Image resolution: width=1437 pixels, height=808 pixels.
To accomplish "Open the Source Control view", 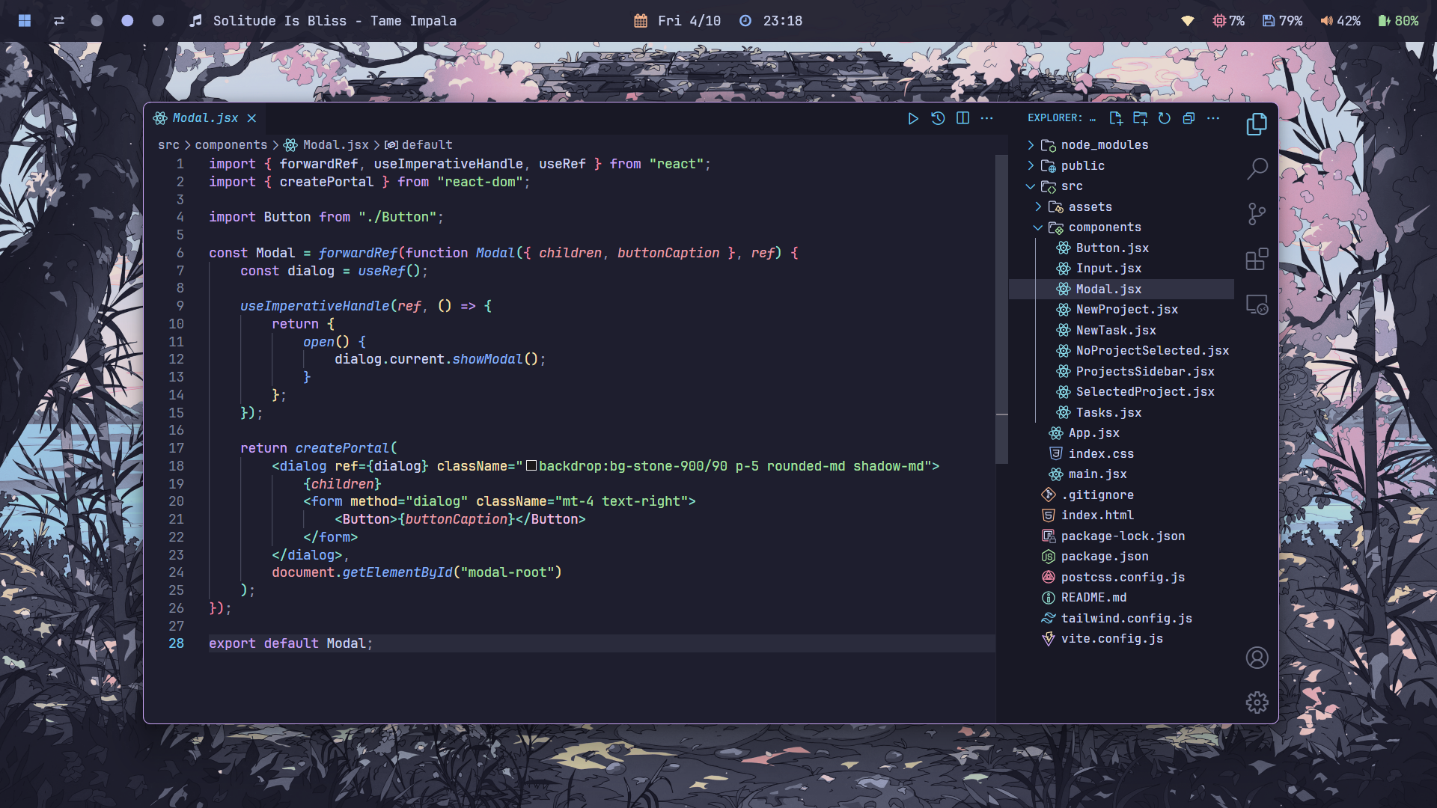I will coord(1257,214).
